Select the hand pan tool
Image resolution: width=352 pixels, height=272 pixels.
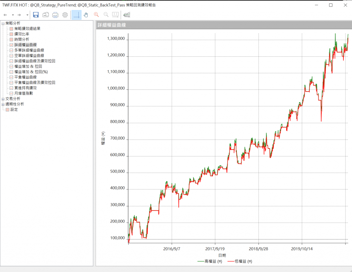point(86,15)
